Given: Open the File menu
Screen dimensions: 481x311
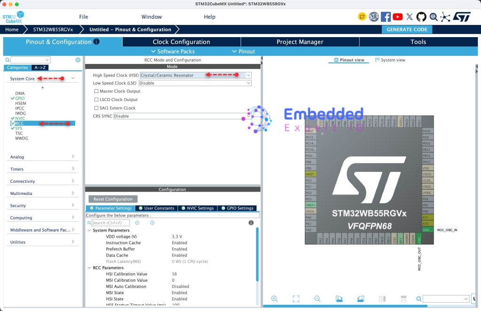Looking at the screenshot, I should click(x=84, y=17).
